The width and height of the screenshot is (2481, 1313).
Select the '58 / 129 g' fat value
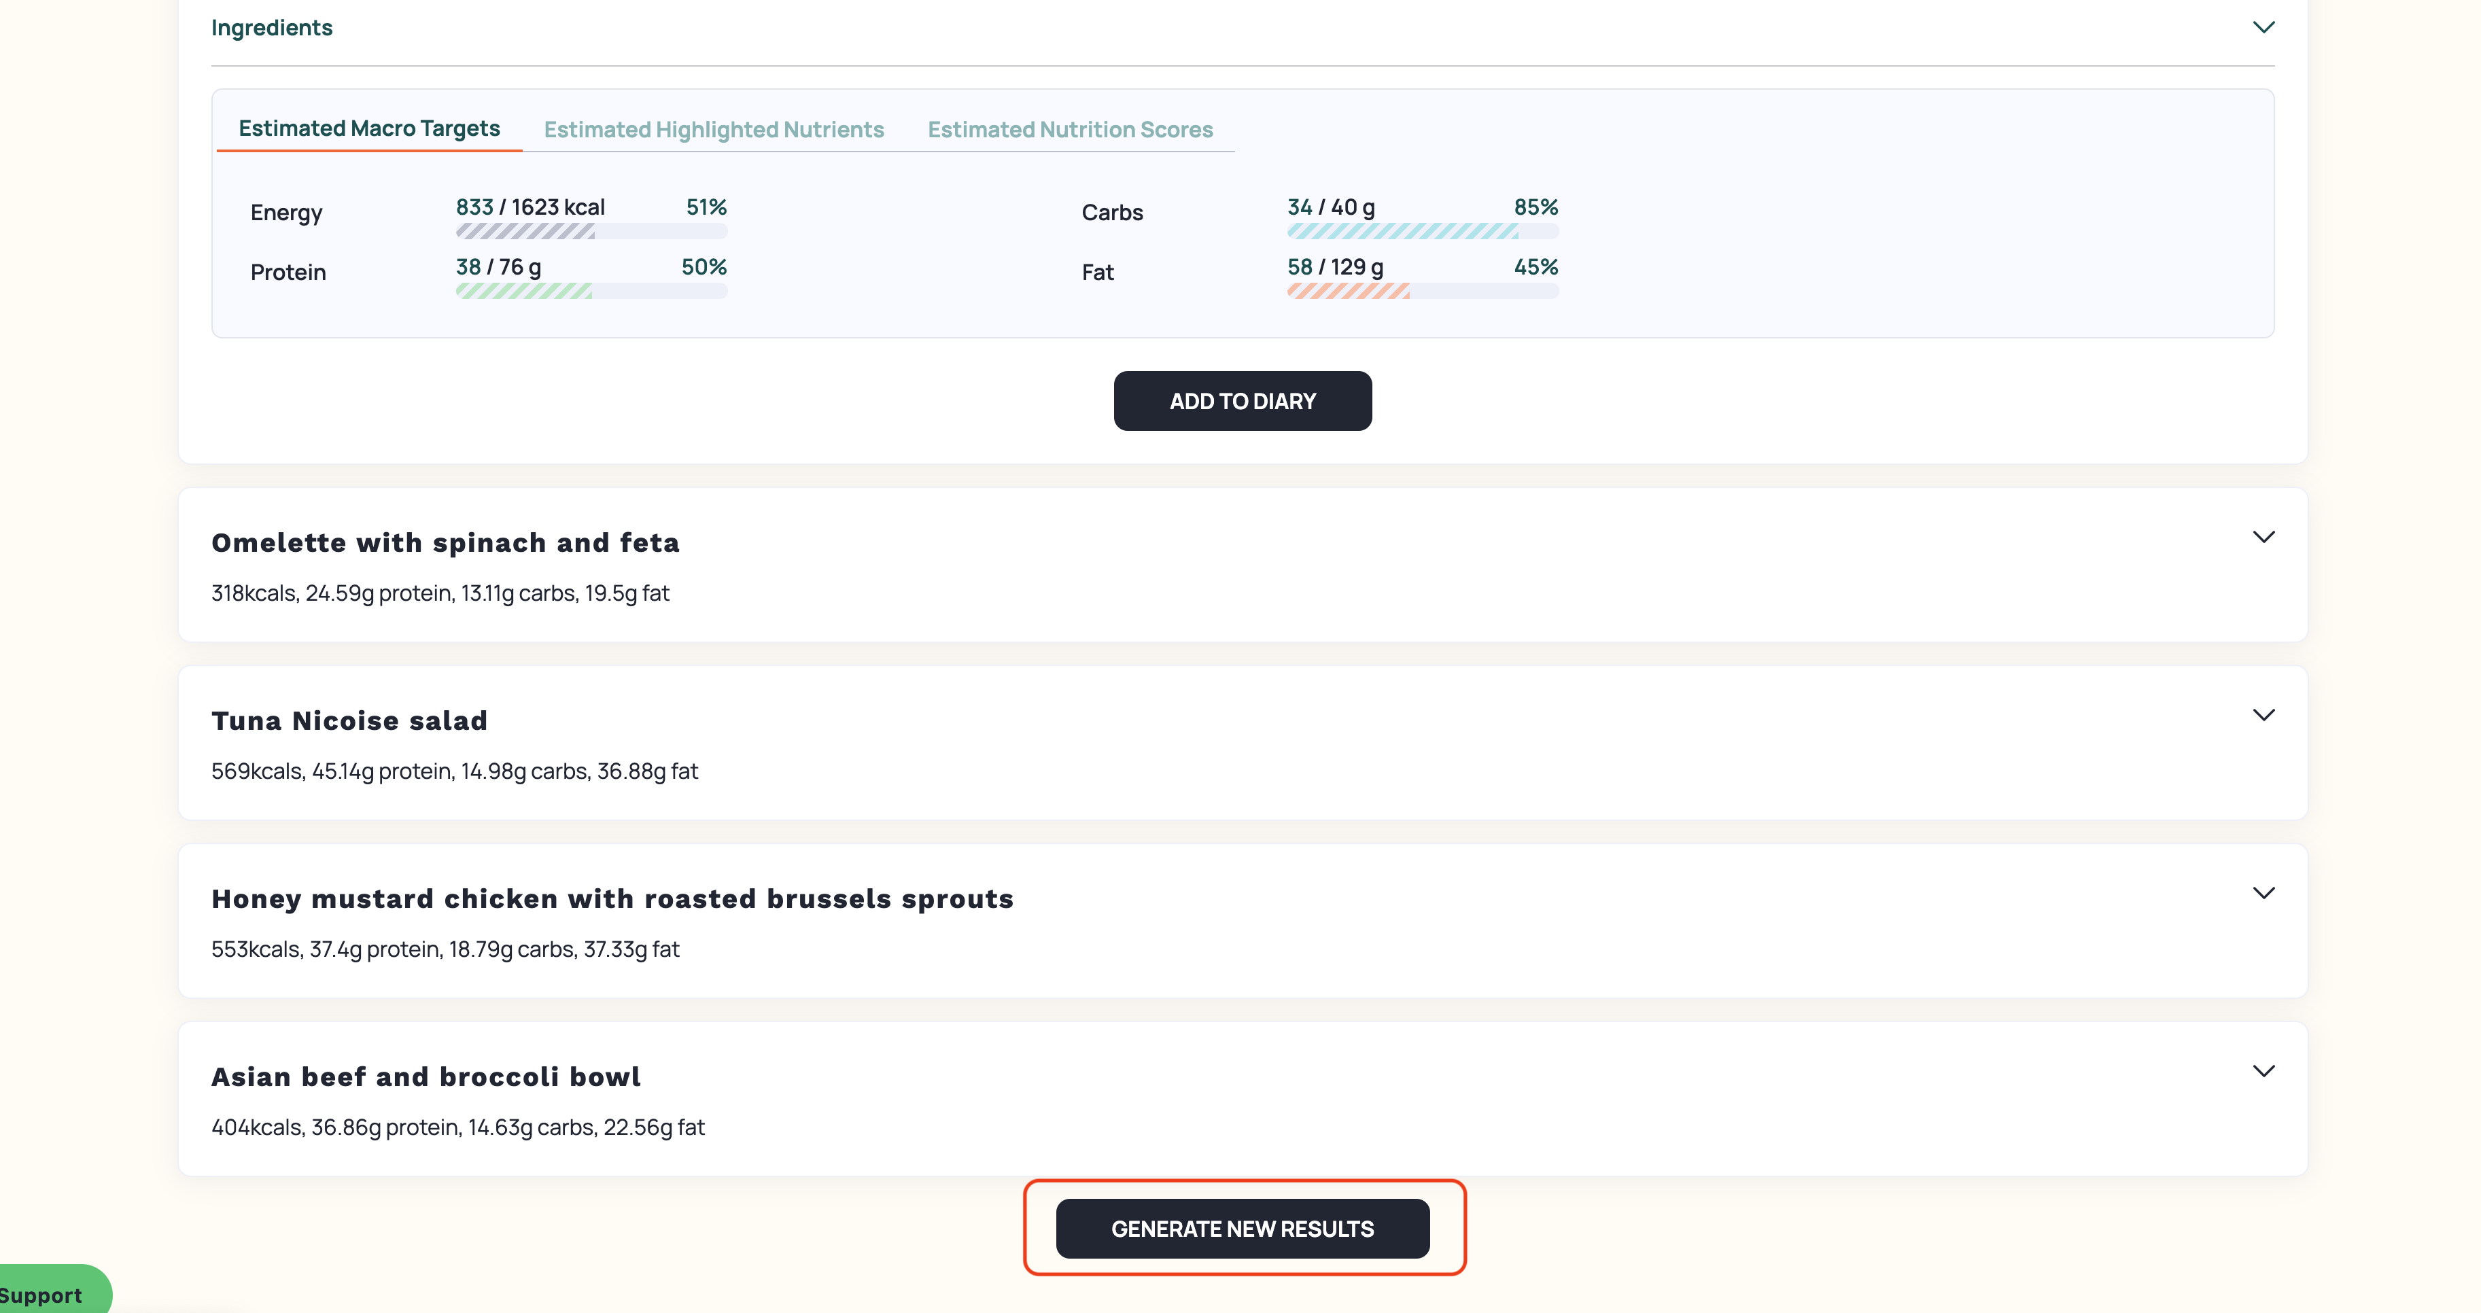(x=1335, y=266)
